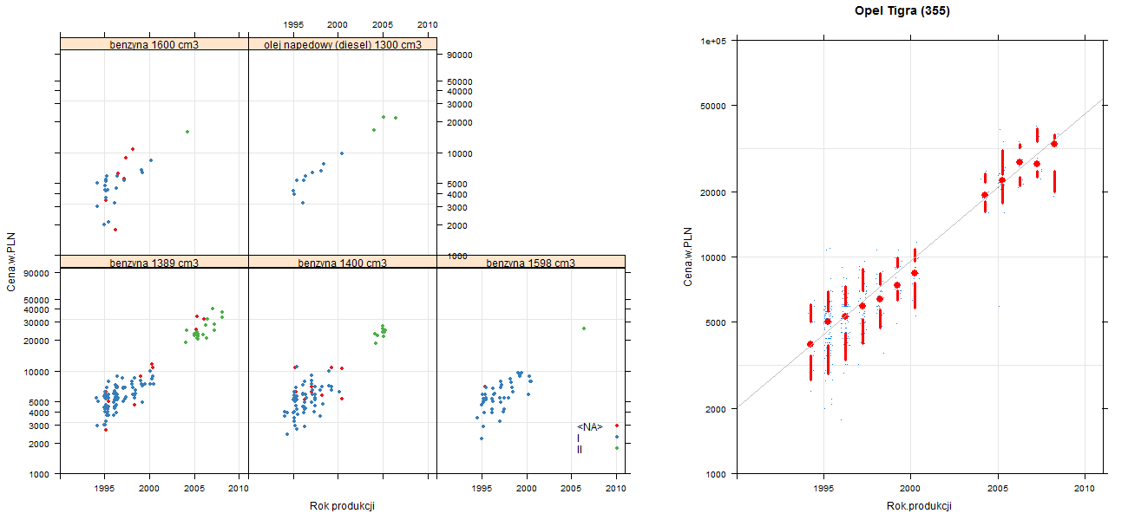1128x520 pixels.
Task: Click the "1e+05" tick label
Action: (713, 40)
